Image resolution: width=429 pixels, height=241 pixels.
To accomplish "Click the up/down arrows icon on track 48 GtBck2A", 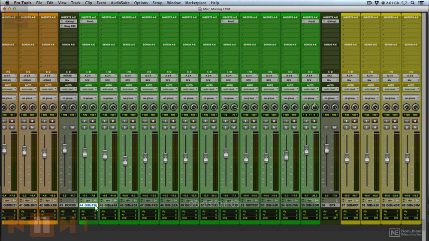I will pos(162,200).
